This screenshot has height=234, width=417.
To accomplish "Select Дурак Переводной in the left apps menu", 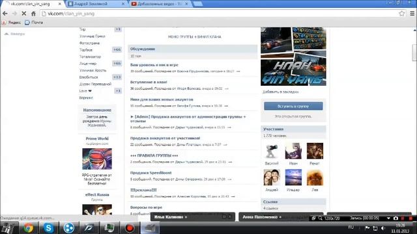I will pos(95,84).
